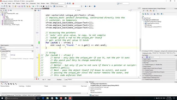
Task: Open the Object Inspector component dropdown
Action: pos(33,51)
